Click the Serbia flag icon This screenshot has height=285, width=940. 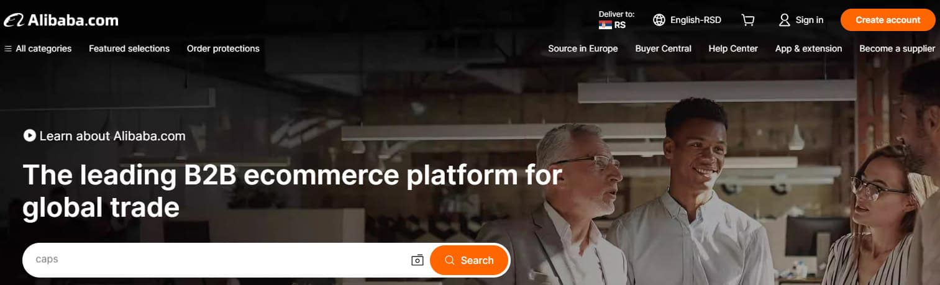[x=605, y=25]
